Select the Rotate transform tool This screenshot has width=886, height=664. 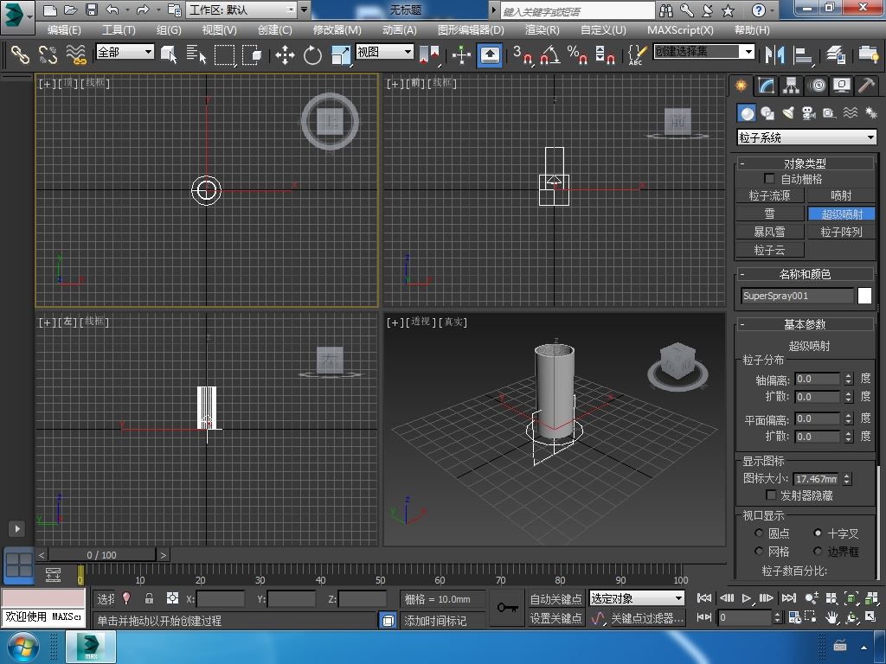pyautogui.click(x=312, y=55)
